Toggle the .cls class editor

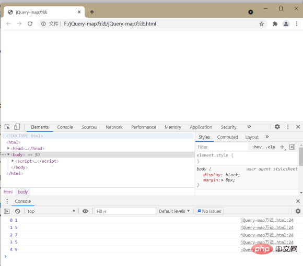point(270,147)
